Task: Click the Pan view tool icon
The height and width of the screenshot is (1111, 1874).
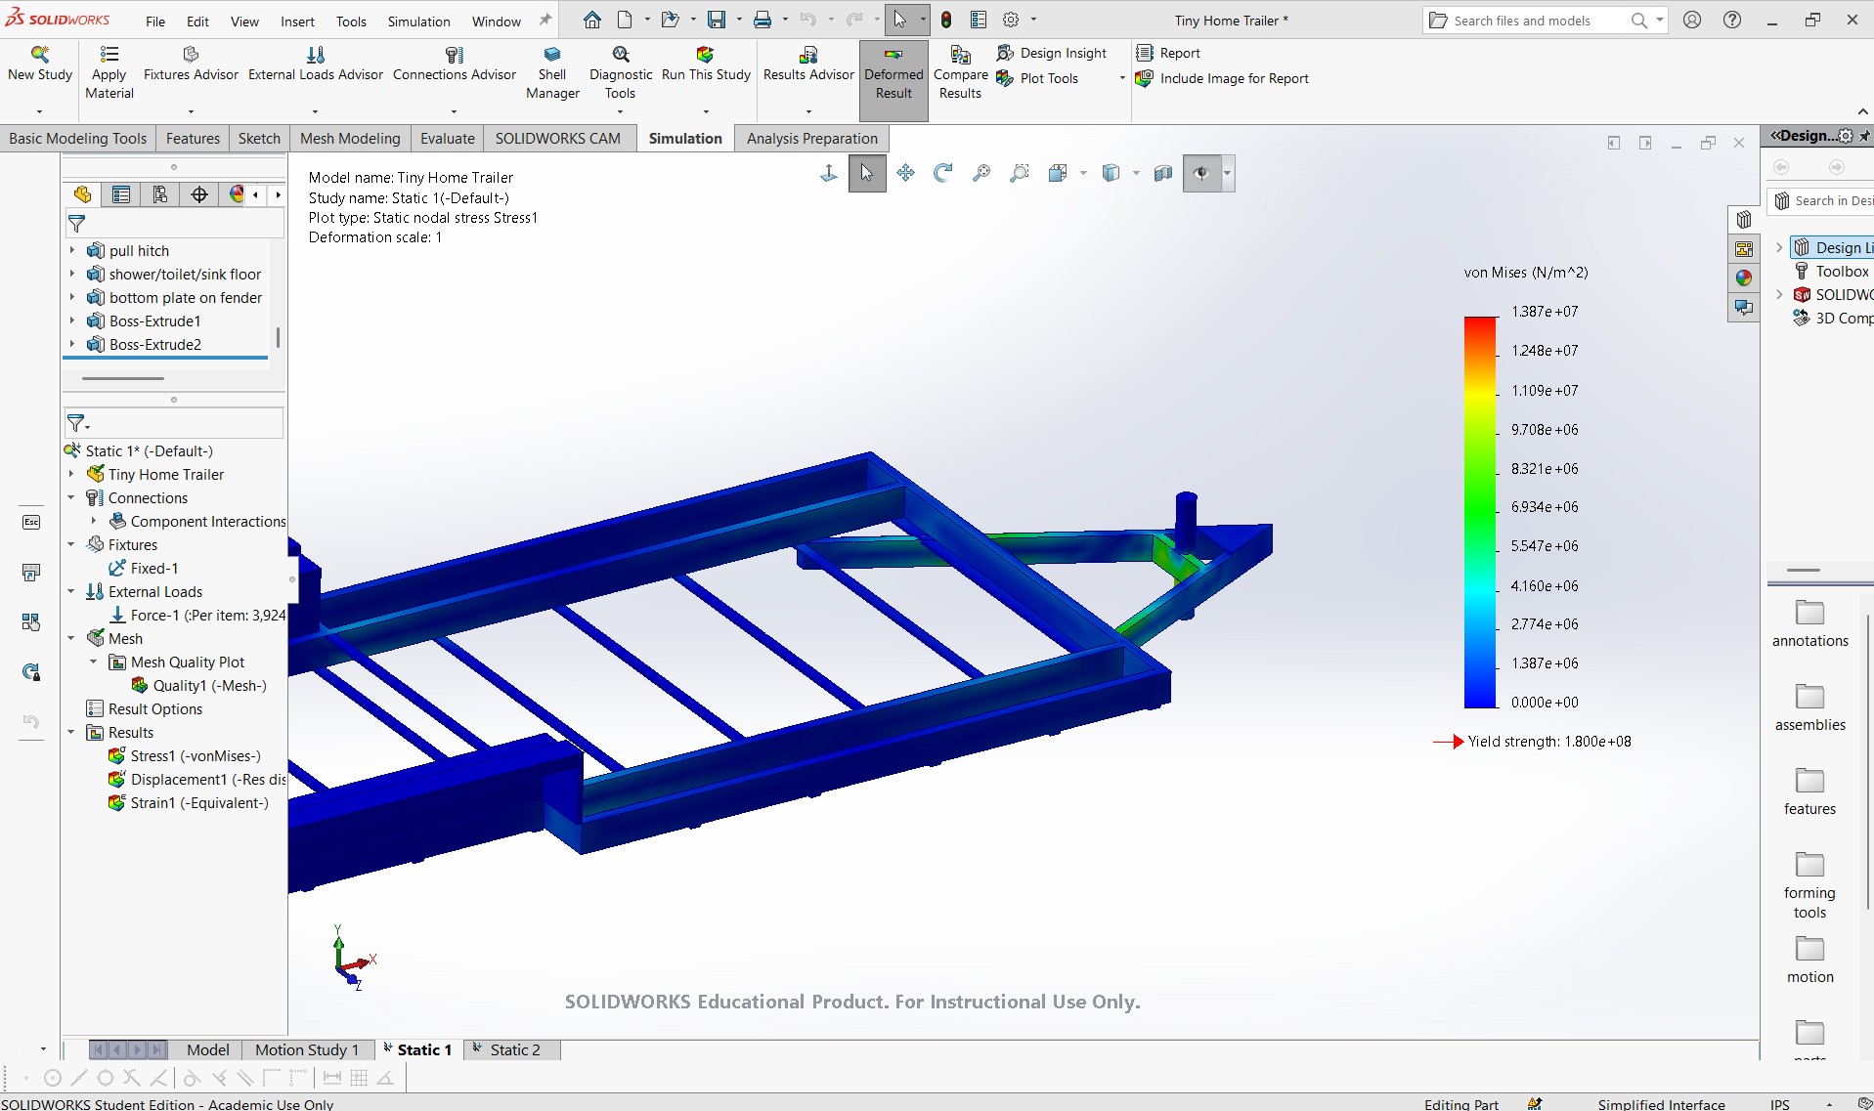Action: [905, 173]
